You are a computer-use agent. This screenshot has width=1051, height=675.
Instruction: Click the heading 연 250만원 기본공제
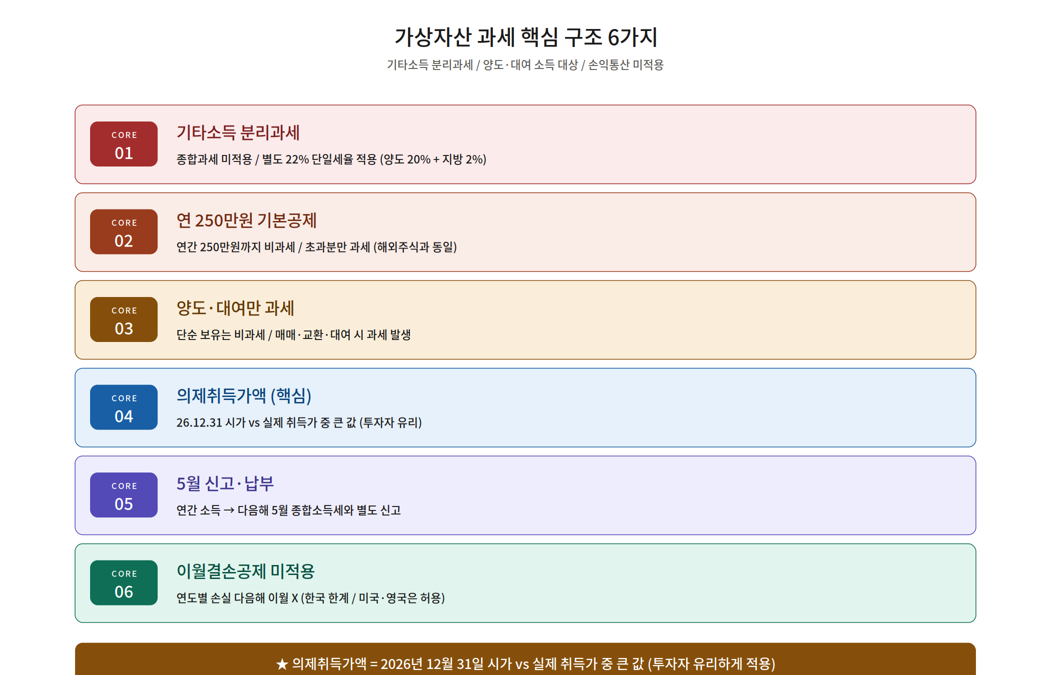click(246, 220)
